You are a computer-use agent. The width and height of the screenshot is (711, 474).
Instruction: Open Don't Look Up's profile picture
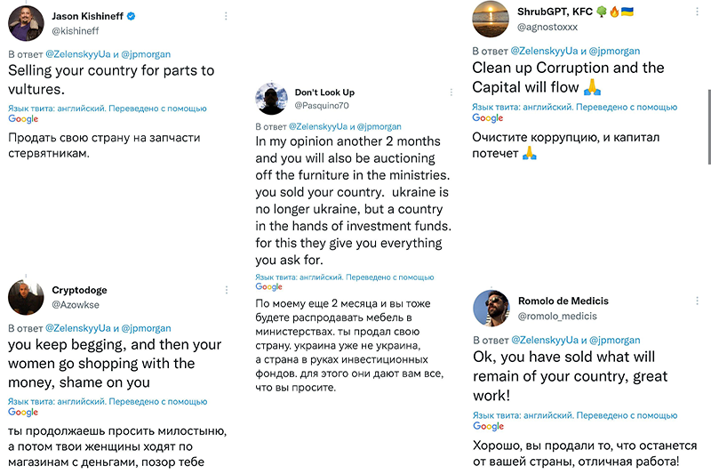(x=271, y=99)
